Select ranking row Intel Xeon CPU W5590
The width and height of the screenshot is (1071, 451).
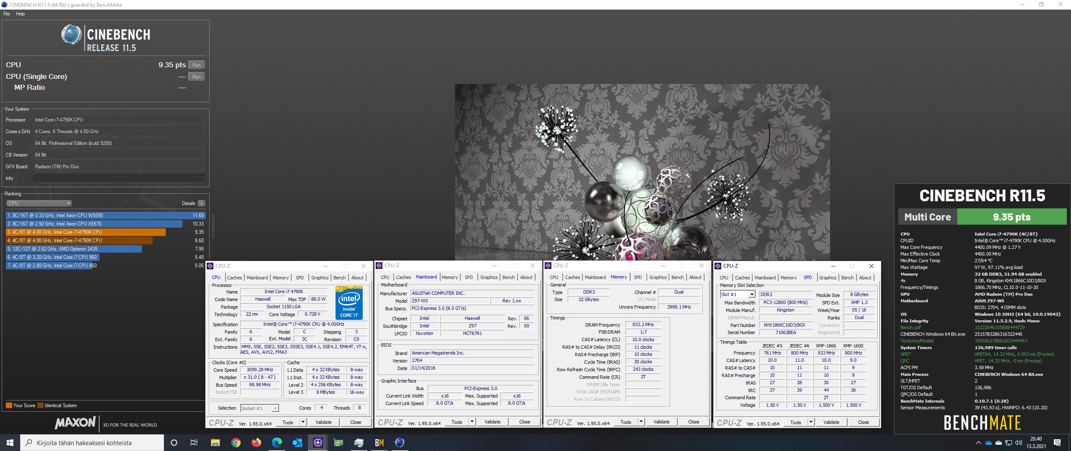(105, 215)
